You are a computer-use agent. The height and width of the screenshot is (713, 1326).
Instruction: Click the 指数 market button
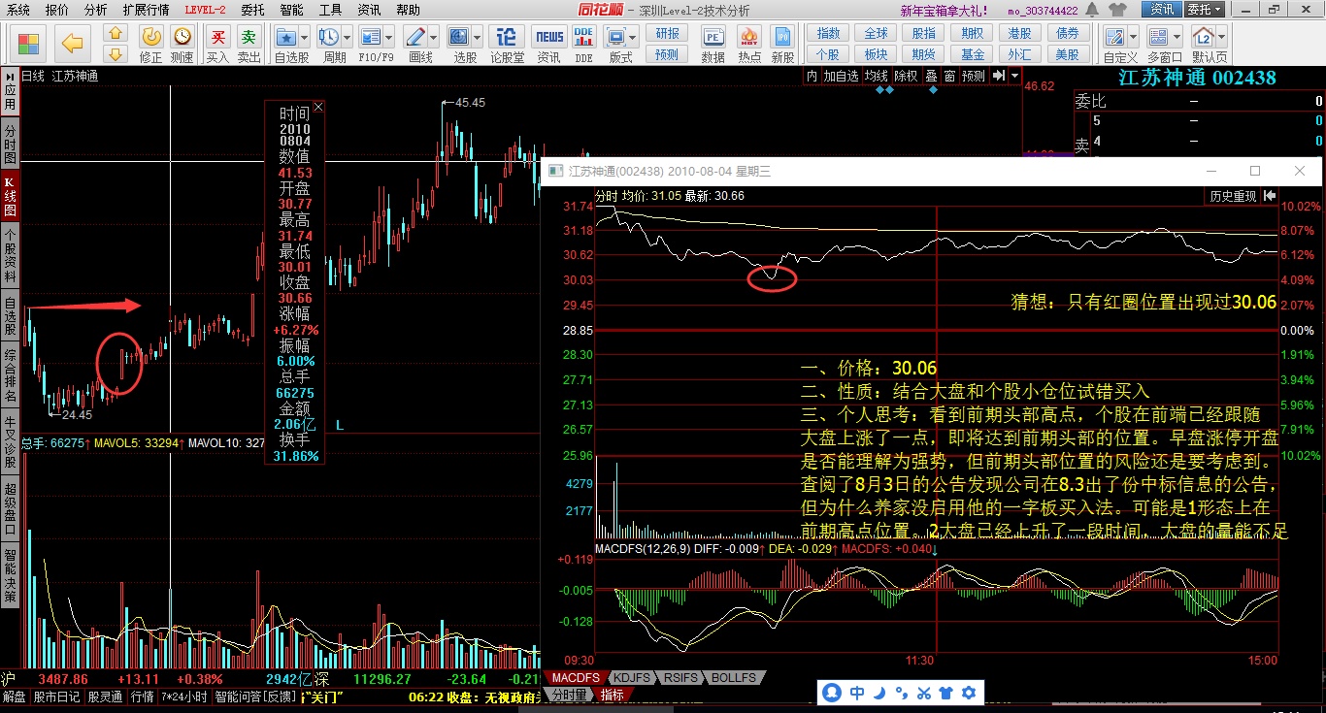click(828, 33)
